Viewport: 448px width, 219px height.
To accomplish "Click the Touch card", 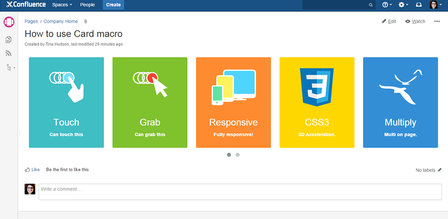I will point(66,102).
